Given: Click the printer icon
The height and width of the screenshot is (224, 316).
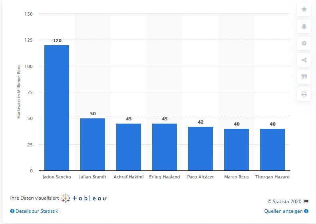Looking at the screenshot, I should pos(304,94).
